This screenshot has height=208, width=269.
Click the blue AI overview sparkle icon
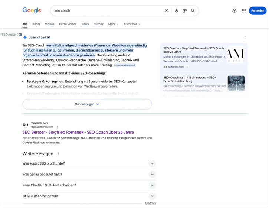pos(25,37)
